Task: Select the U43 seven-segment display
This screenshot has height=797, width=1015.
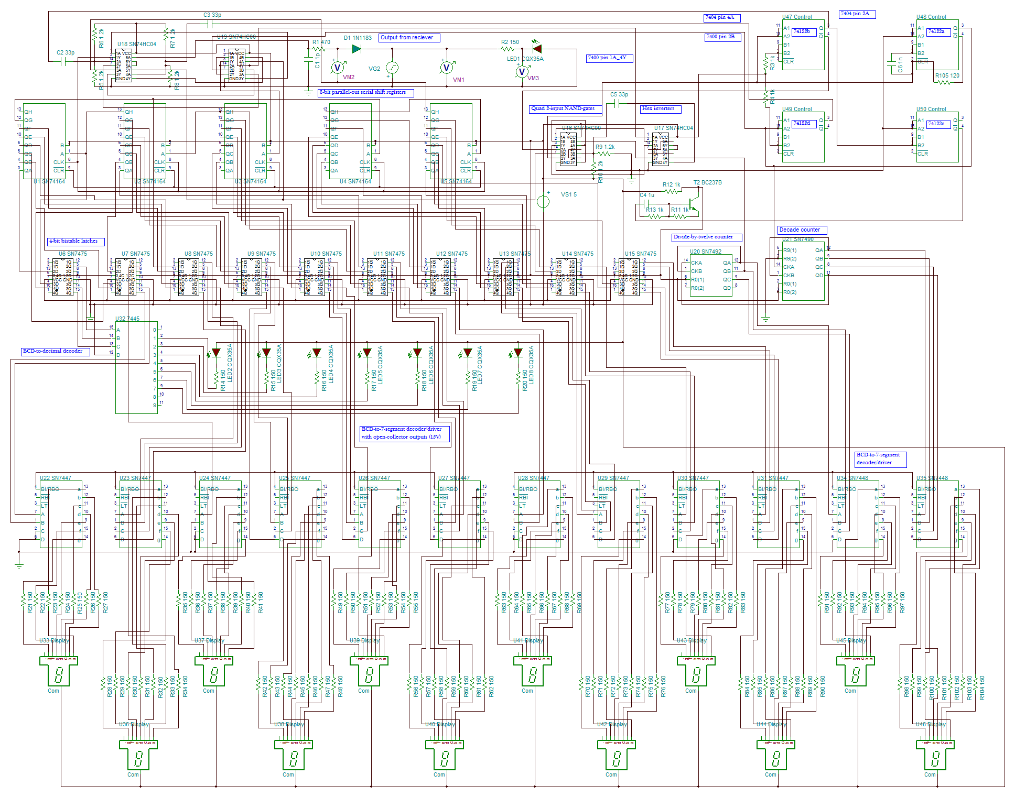Action: 696,671
